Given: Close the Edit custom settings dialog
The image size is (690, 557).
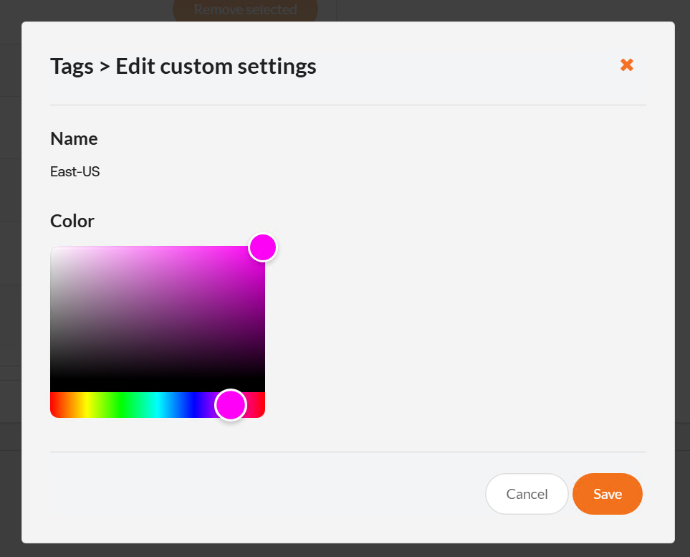Looking at the screenshot, I should [627, 65].
